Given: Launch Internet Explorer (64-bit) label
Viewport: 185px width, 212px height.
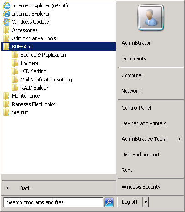Looking at the screenshot, I should coord(40,5).
